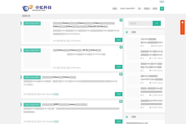This screenshot has height=124, width=186.
Task: Click post-type icon on the 5,248 views card
Action: pyautogui.click(x=121, y=47)
